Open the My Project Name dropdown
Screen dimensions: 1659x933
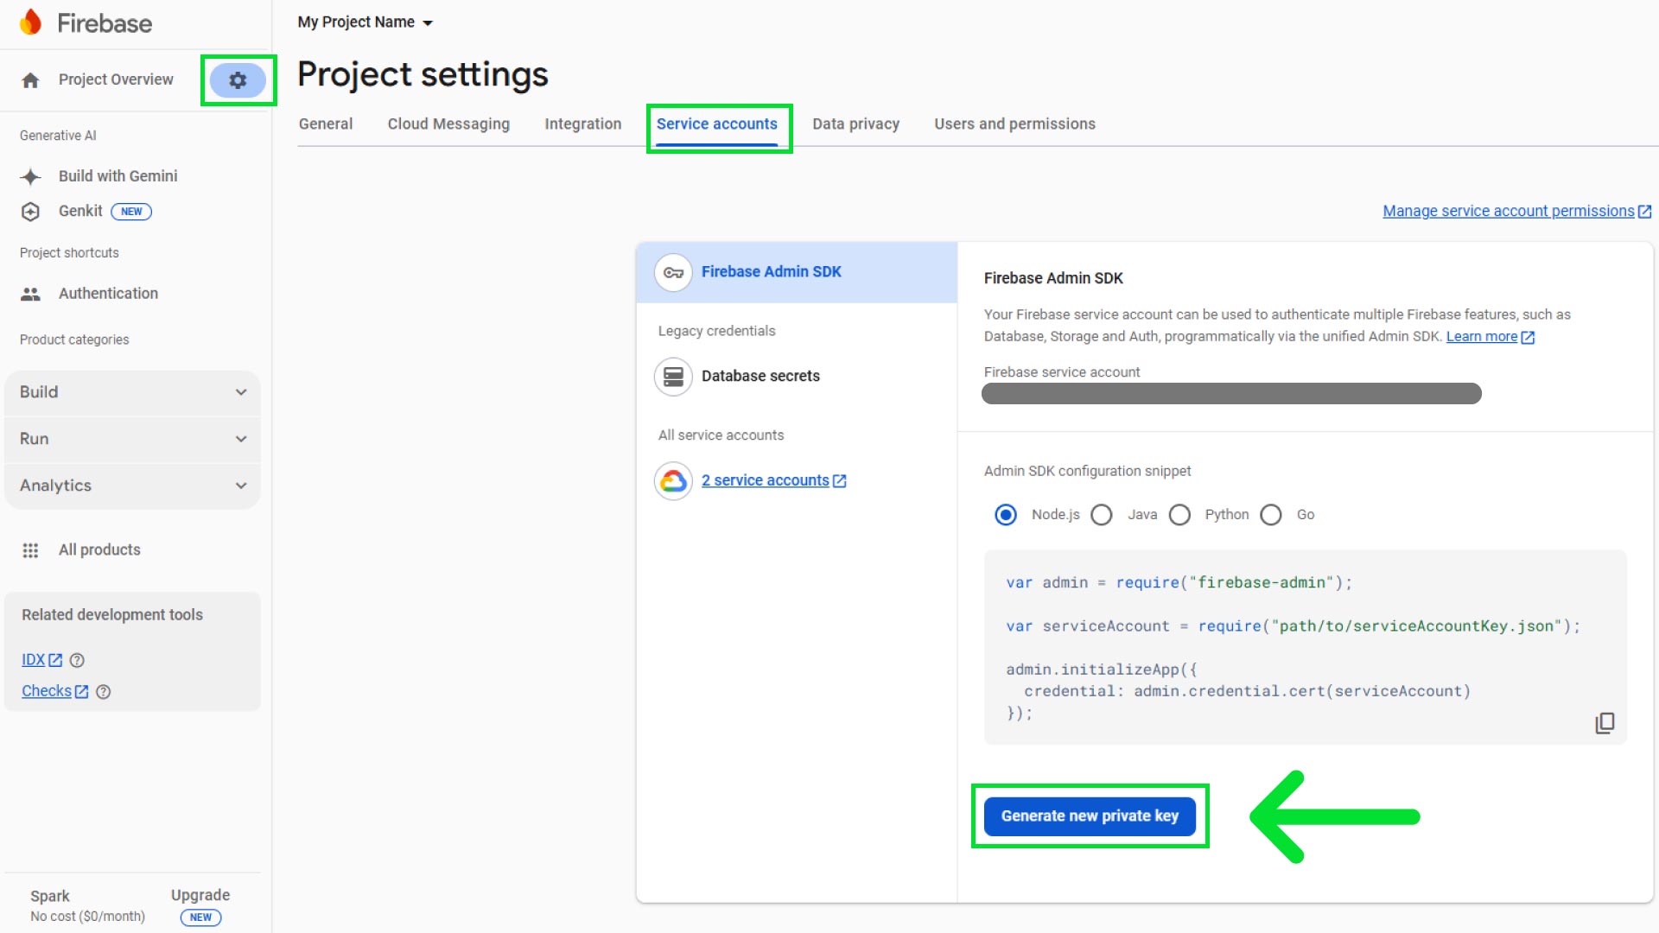click(365, 22)
